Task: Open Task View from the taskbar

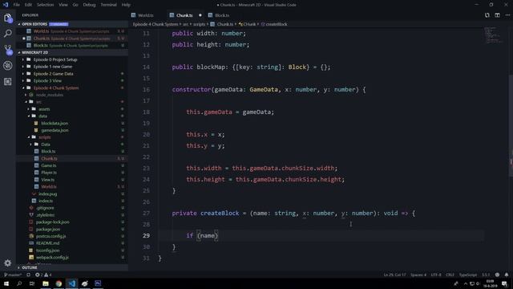Action: (x=32, y=283)
